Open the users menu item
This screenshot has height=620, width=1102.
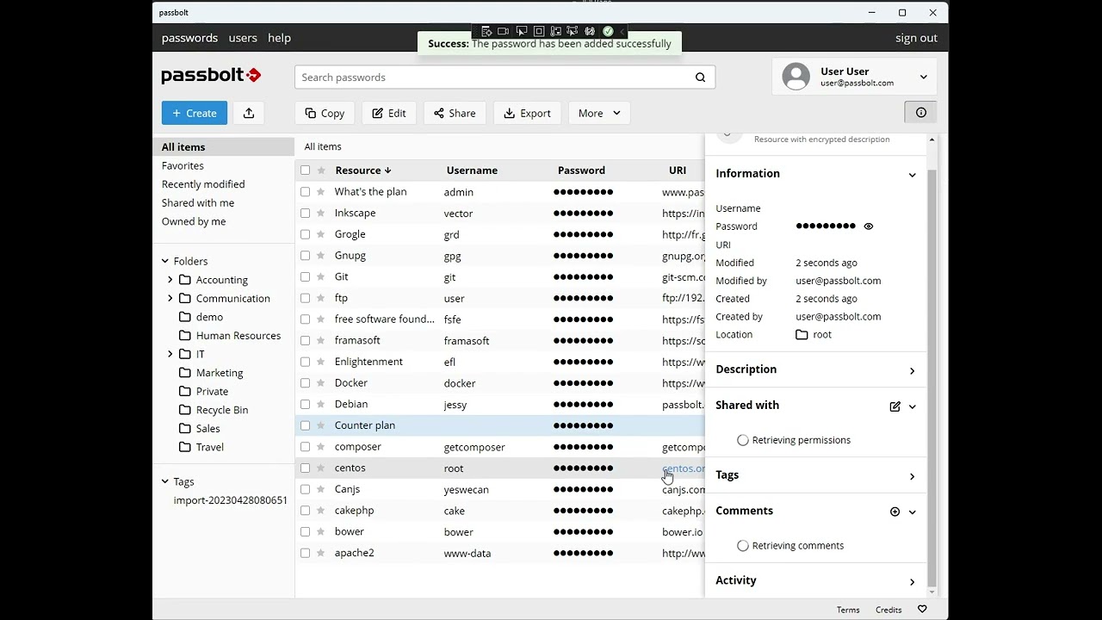[x=243, y=38]
